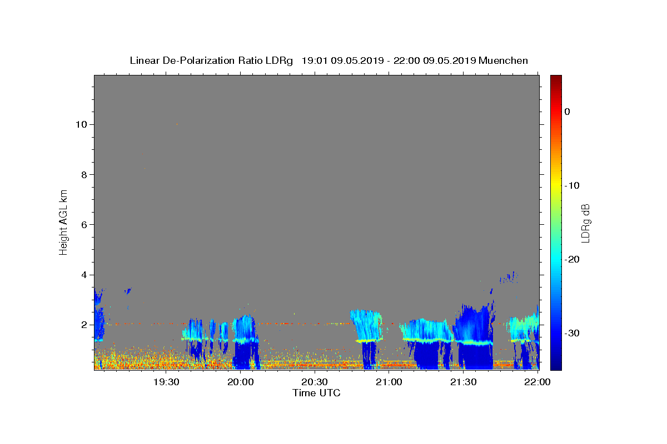The height and width of the screenshot is (444, 667).
Task: Click the dark blue bottom of colorbar
Action: 556,364
